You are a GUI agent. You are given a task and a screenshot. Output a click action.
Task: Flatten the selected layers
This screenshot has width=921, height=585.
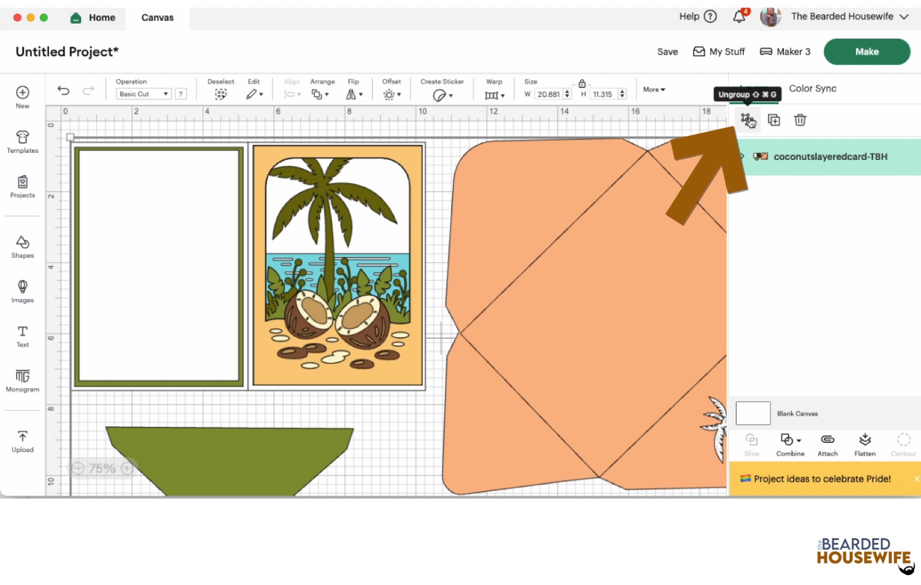[x=865, y=445]
